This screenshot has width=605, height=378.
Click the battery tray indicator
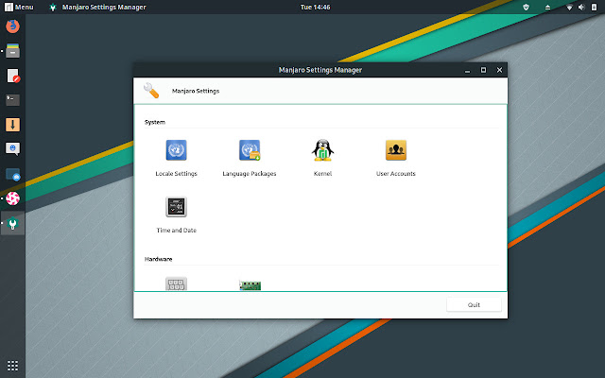pos(595,7)
